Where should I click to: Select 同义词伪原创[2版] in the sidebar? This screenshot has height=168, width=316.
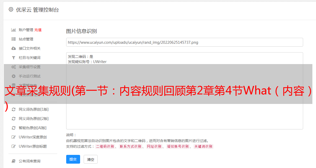(x=33, y=119)
